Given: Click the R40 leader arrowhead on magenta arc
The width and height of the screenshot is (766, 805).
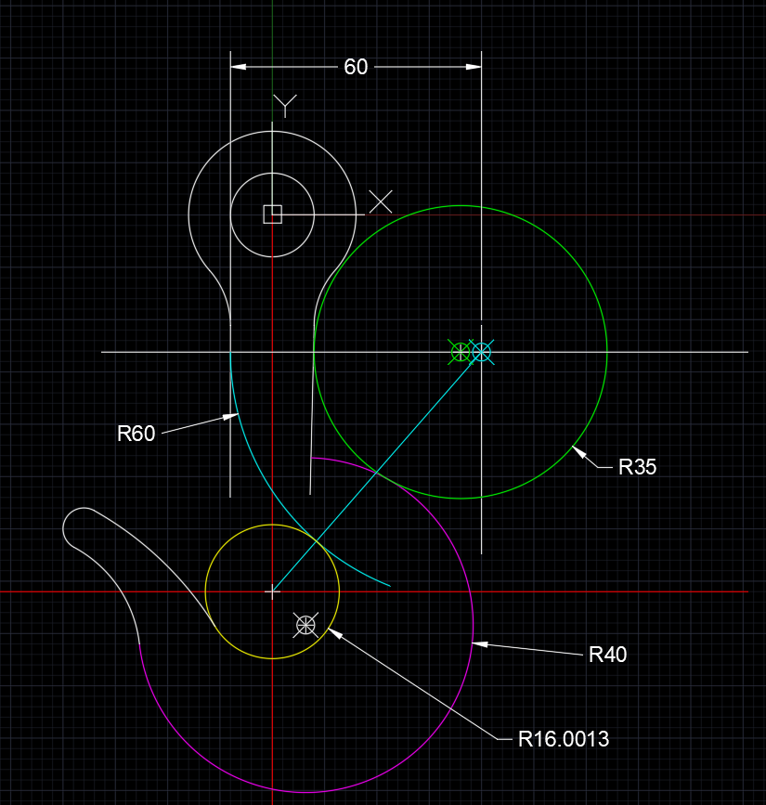Looking at the screenshot, I should pos(480,644).
